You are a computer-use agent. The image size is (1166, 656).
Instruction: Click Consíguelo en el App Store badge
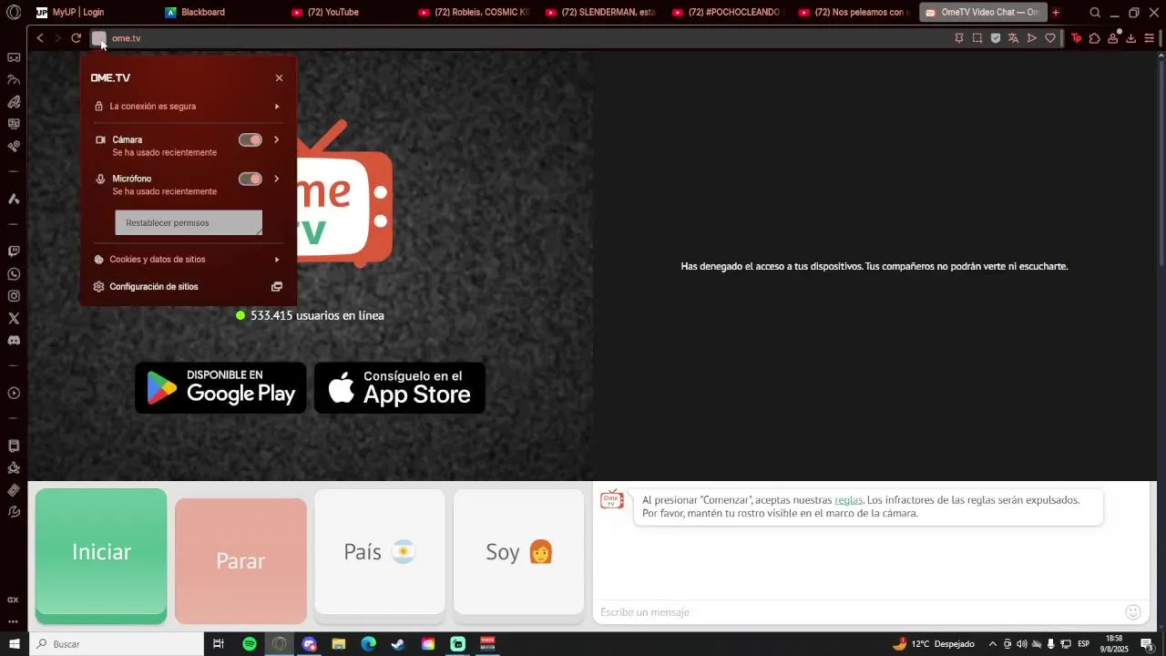pos(400,388)
